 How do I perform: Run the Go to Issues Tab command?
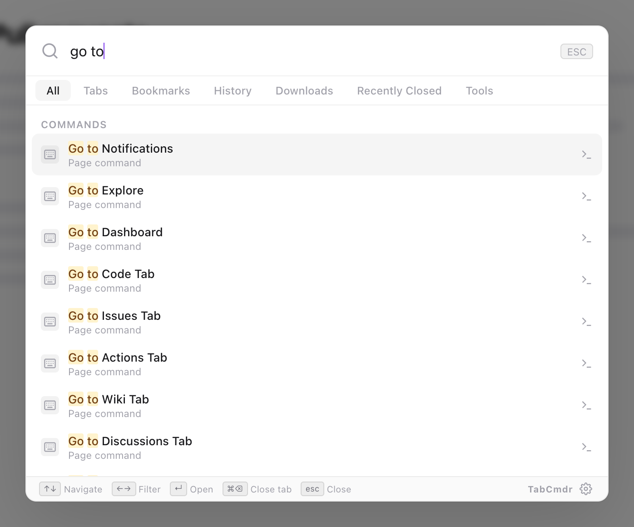[x=317, y=322]
